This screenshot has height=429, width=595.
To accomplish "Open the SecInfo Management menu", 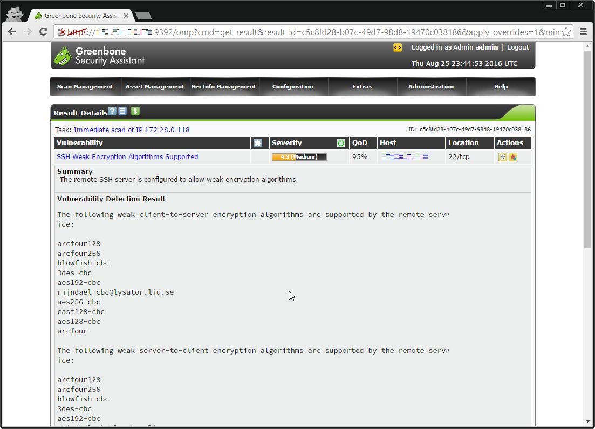I will coord(224,86).
